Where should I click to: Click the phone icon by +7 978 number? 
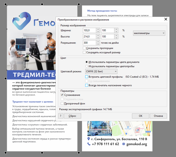click(89, 144)
